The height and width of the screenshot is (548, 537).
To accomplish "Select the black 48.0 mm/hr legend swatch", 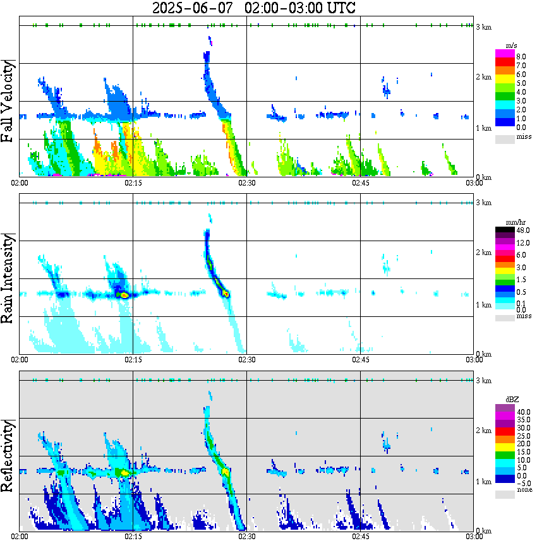I will [x=505, y=230].
